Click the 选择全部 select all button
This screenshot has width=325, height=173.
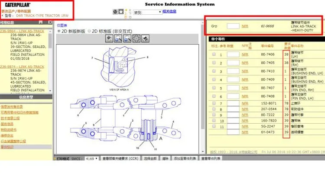[x=150, y=159]
